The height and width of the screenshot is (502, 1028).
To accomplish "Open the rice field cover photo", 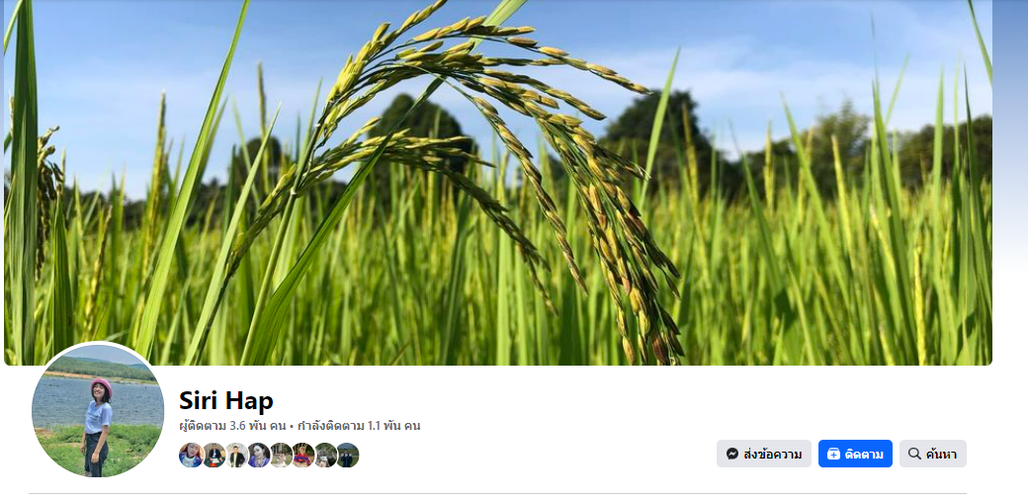I will [x=498, y=182].
